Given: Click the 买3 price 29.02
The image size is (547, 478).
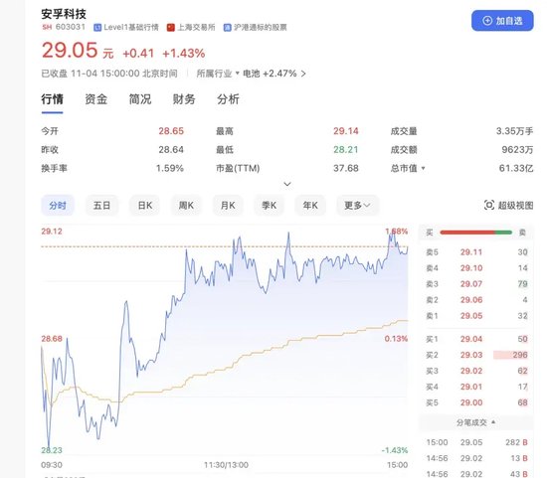Looking at the screenshot, I should tap(471, 371).
